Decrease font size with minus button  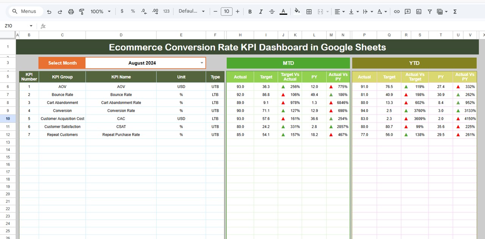[x=215, y=12]
